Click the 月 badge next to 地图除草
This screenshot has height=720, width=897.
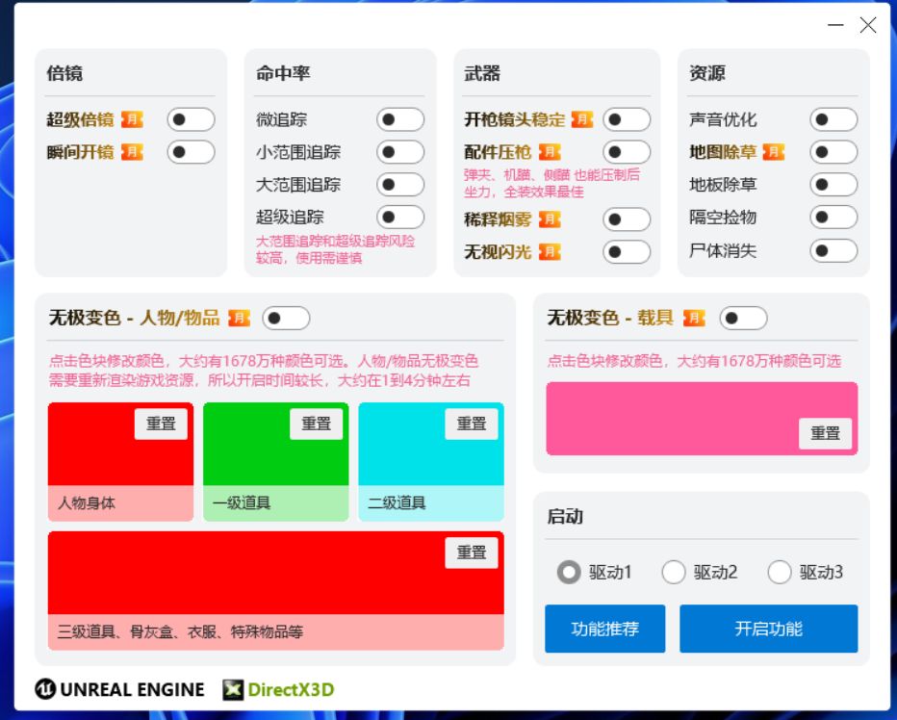(774, 152)
